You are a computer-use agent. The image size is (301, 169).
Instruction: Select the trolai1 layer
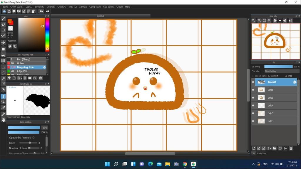[274, 82]
